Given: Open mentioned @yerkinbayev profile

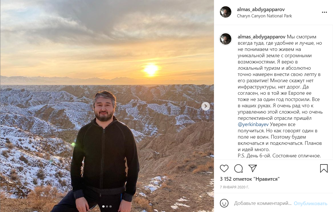Looking at the screenshot, I should [x=253, y=124].
